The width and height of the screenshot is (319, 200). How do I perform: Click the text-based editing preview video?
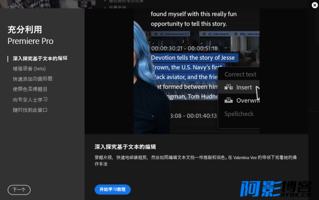[197, 71]
